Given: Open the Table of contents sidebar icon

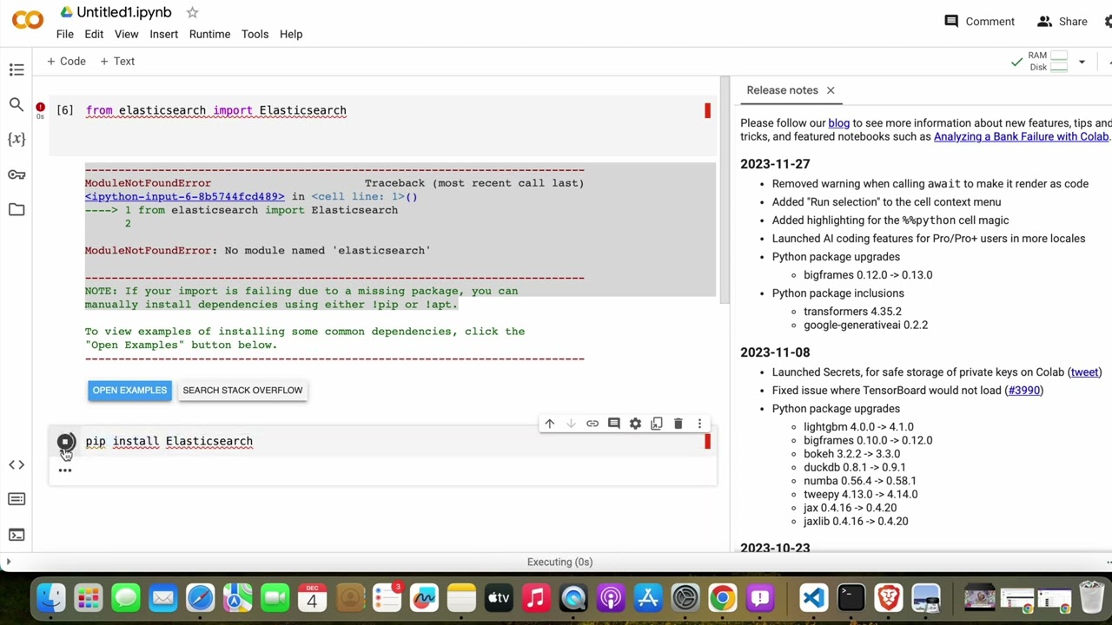Looking at the screenshot, I should click(x=17, y=69).
